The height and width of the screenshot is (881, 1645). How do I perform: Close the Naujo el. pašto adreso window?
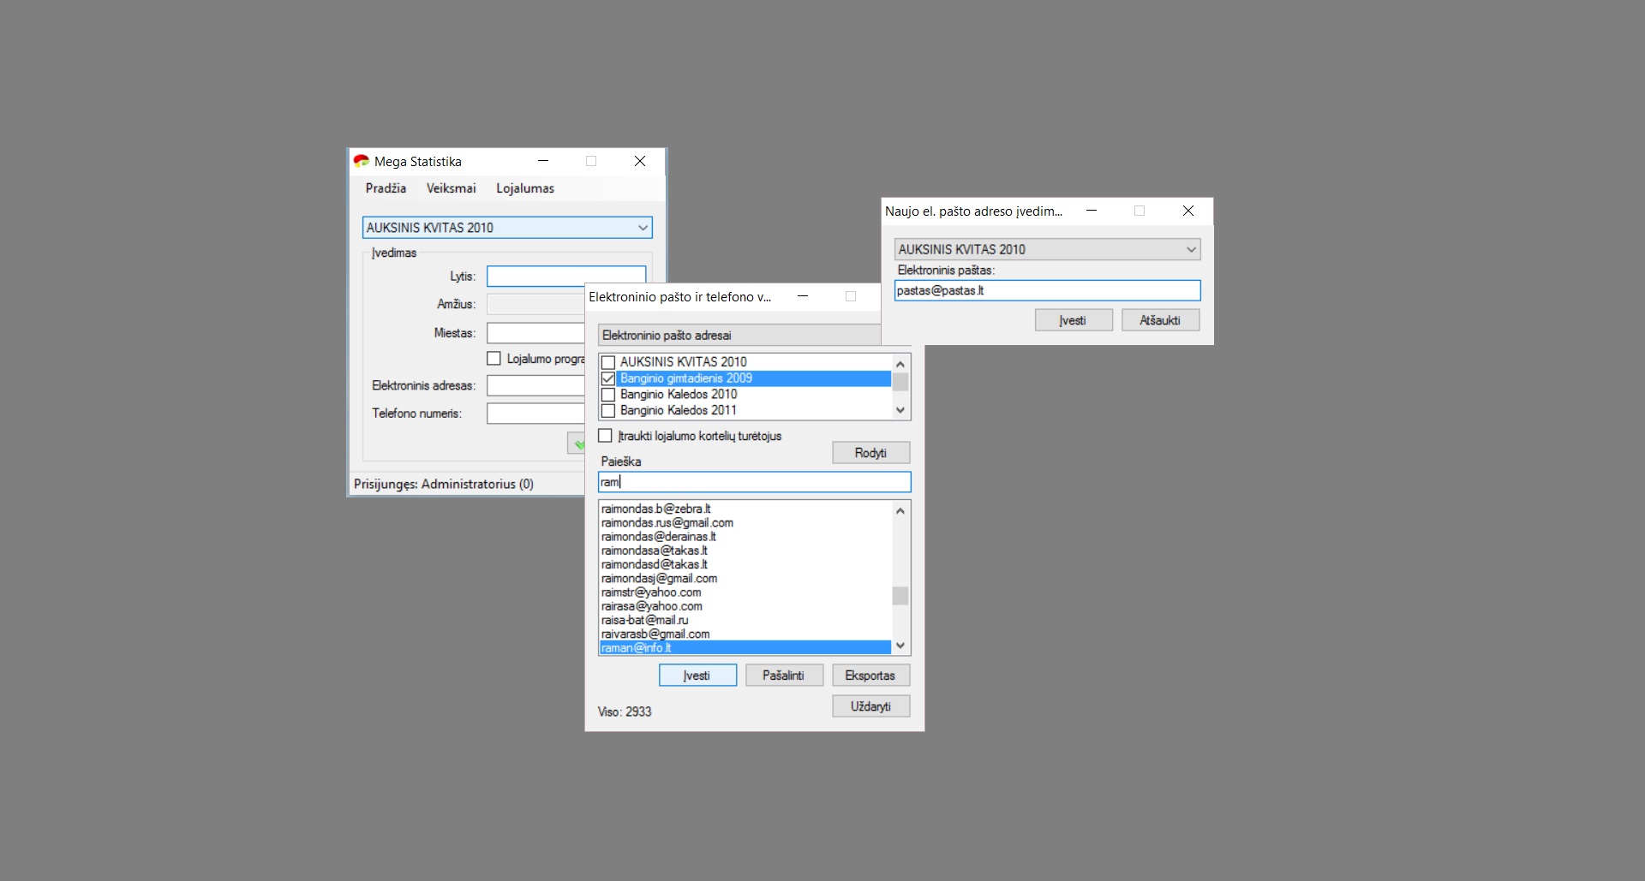[x=1187, y=211]
